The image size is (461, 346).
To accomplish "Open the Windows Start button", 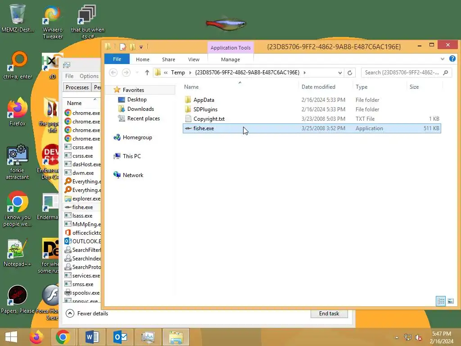I will (11, 337).
